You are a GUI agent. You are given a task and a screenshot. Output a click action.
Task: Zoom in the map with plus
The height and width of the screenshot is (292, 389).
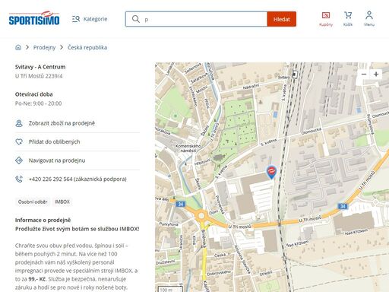click(x=376, y=74)
